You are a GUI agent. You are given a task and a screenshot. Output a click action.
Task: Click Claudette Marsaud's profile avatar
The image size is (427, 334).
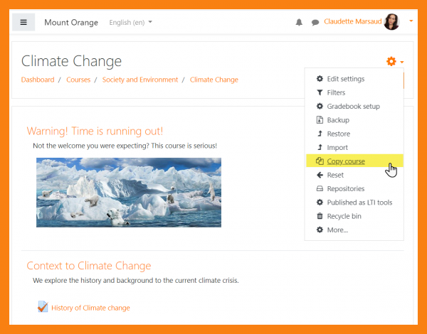[x=391, y=22]
